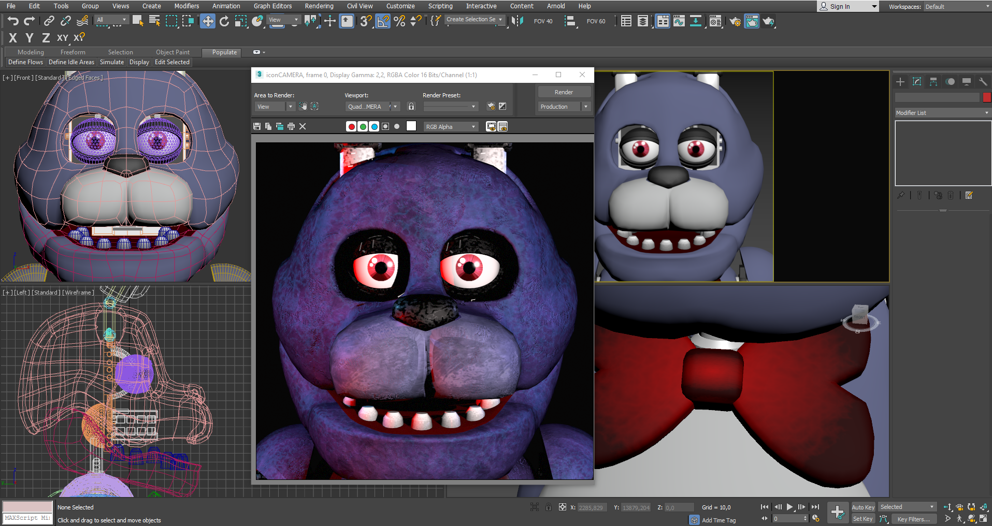Click the Unlink Selection icon

[x=66, y=21]
